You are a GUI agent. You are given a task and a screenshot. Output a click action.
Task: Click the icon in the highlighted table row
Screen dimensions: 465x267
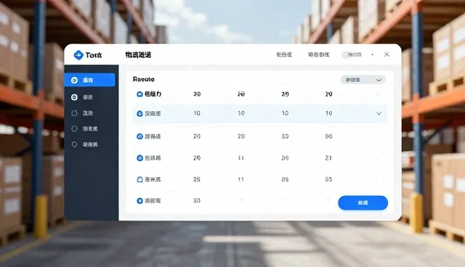139,113
